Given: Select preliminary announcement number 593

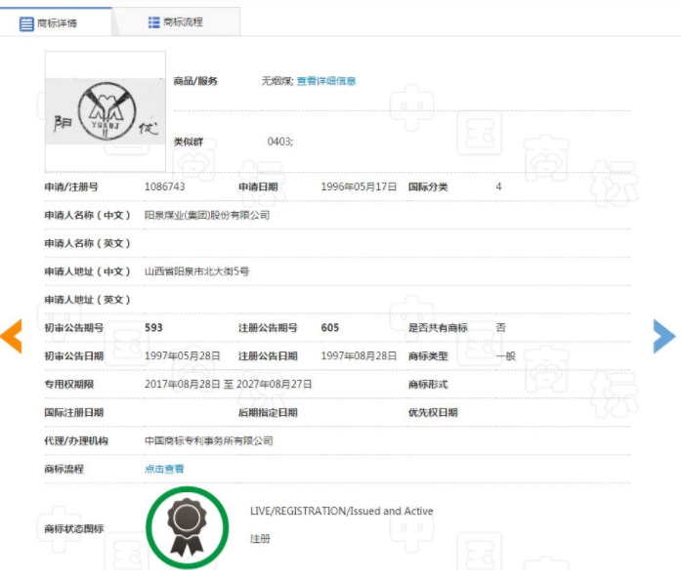Looking at the screenshot, I should coord(153,328).
